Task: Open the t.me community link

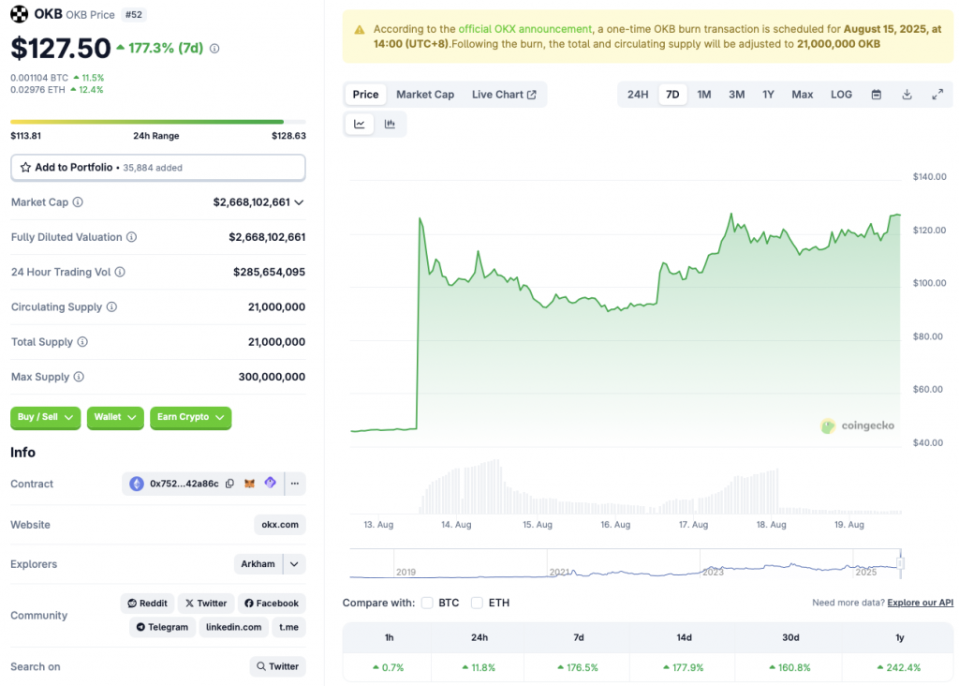Action: click(288, 627)
